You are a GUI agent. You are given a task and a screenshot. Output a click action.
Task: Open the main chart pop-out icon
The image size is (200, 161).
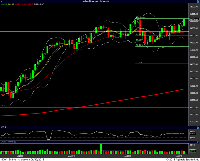coord(198,1)
